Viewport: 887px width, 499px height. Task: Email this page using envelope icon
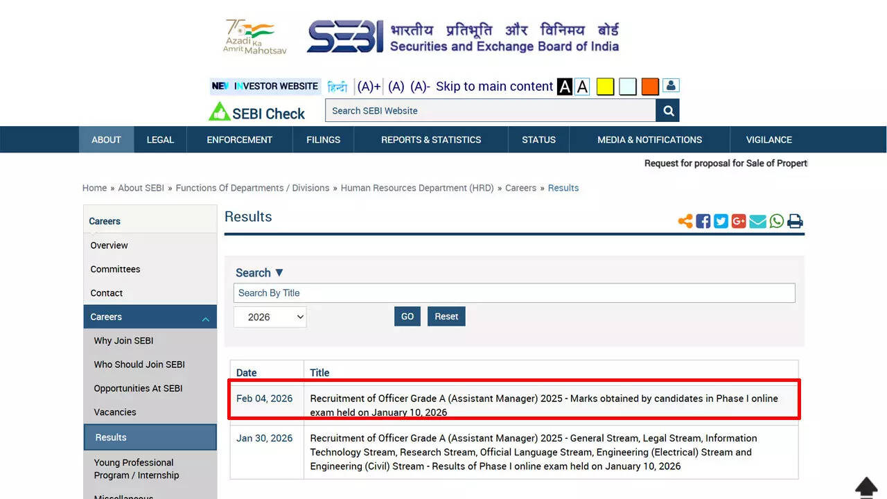pos(757,221)
